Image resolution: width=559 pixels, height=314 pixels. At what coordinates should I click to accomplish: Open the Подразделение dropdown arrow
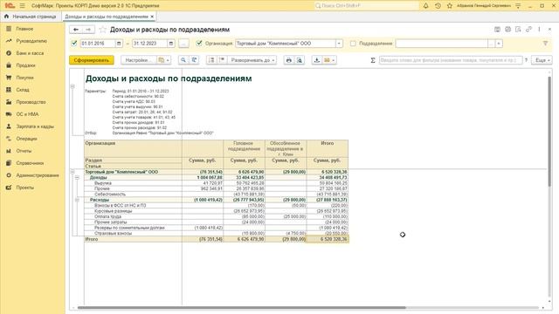499,44
